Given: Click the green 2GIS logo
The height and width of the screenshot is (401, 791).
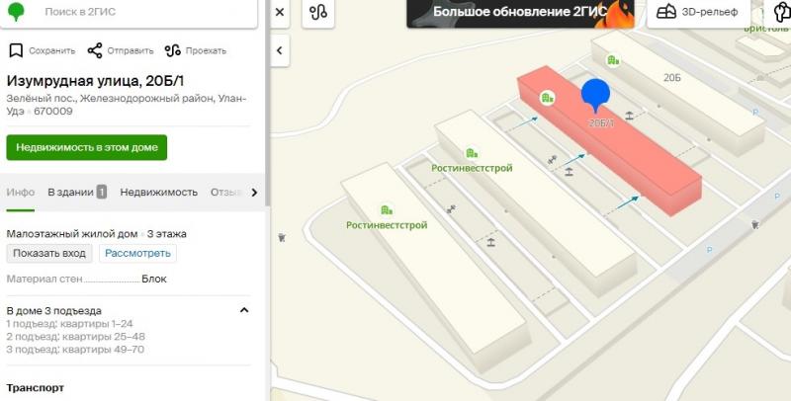Looking at the screenshot, I should (x=17, y=11).
